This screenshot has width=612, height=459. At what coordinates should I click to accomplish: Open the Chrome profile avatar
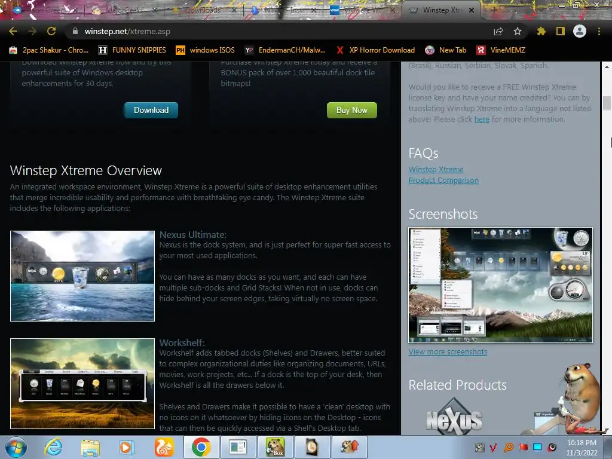(580, 31)
